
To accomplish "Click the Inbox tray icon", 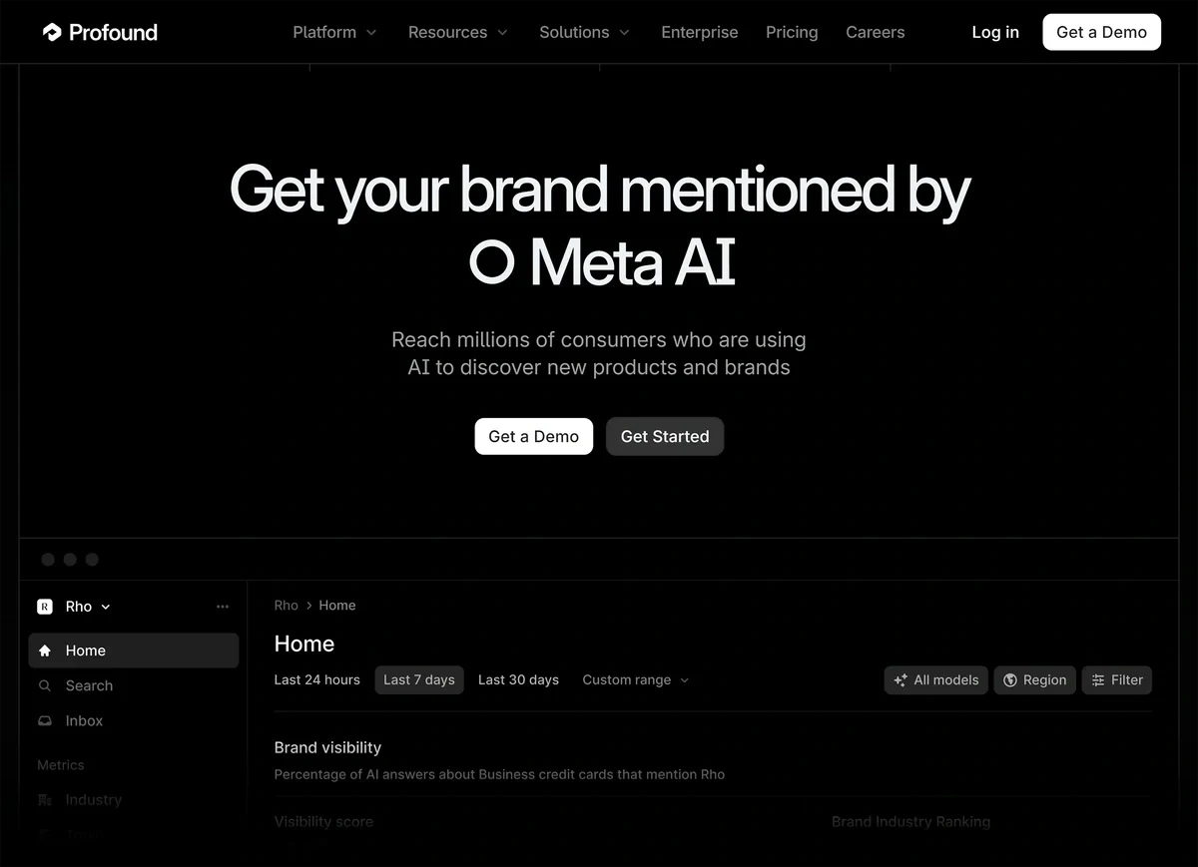I will (x=45, y=720).
